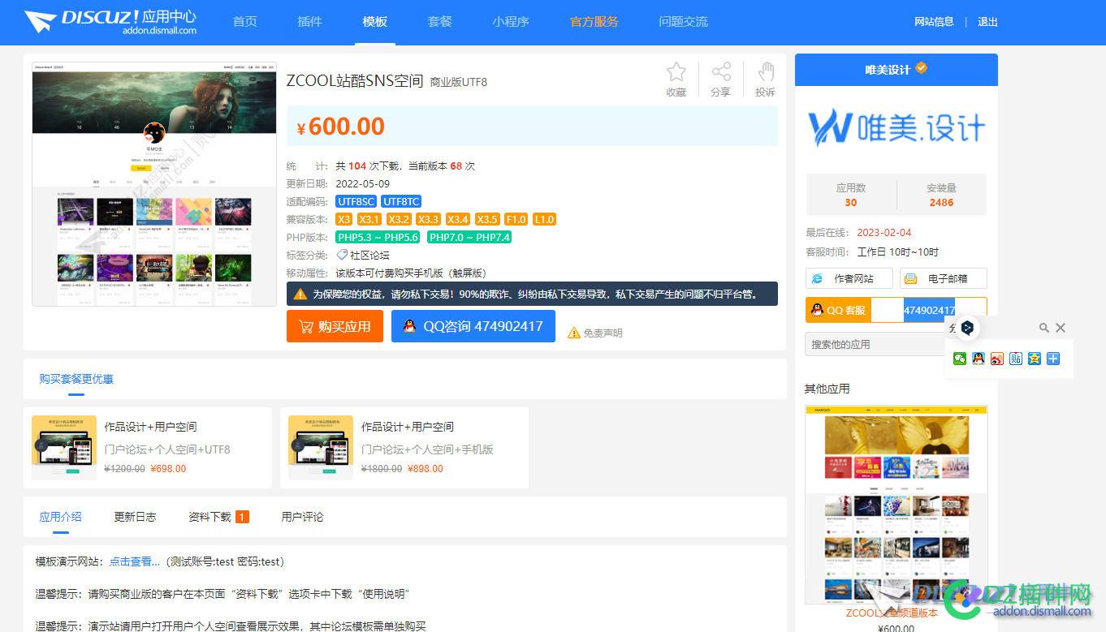Click the PHP5.3 ~ PHP5.6 tag
The width and height of the screenshot is (1106, 632).
(x=378, y=237)
